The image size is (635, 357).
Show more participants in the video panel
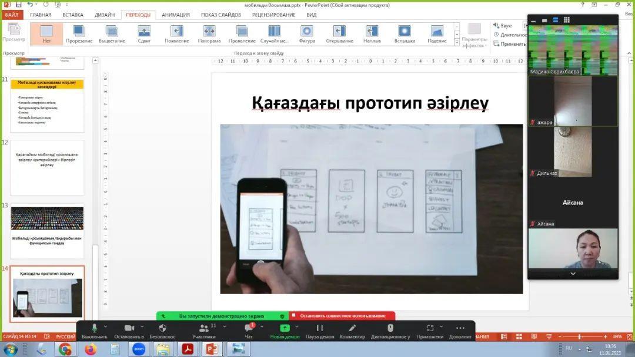(573, 274)
